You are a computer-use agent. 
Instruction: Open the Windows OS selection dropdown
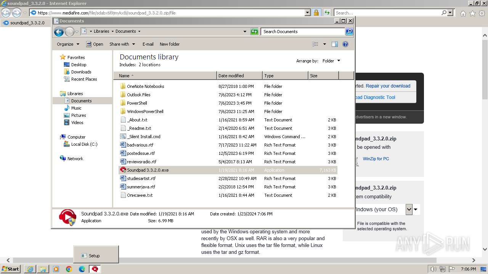coord(409,209)
